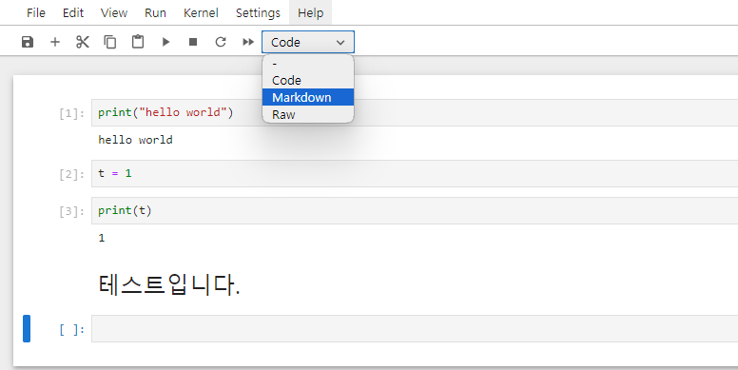Run the selected cell with the play icon
This screenshot has width=738, height=370.
[165, 42]
